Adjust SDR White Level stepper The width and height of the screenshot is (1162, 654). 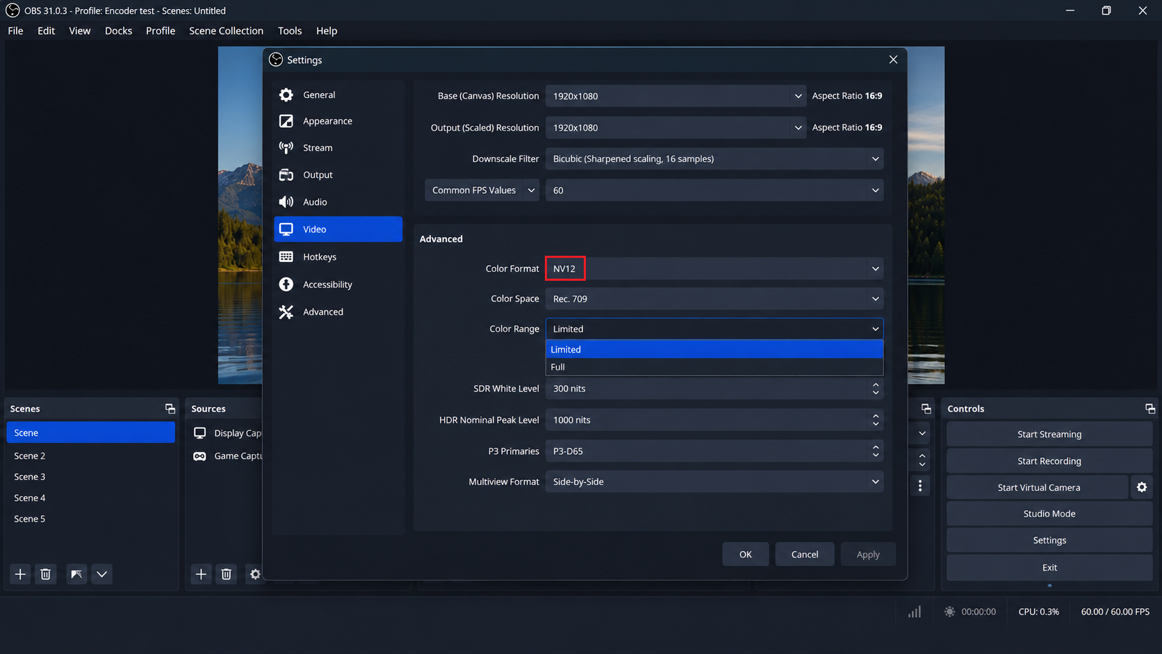point(876,389)
